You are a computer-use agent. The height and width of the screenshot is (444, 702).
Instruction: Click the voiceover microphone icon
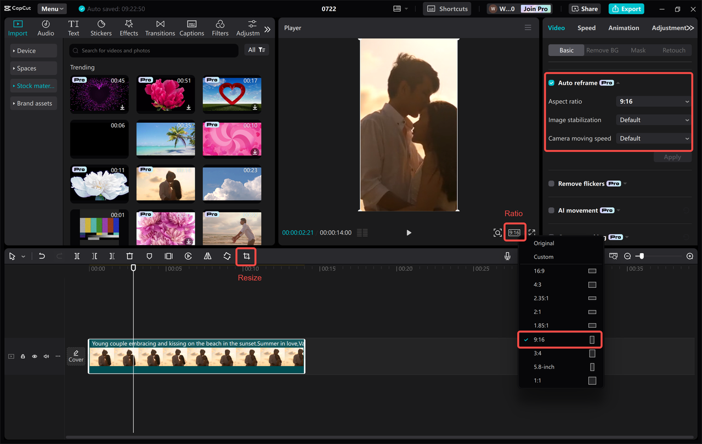tap(507, 256)
